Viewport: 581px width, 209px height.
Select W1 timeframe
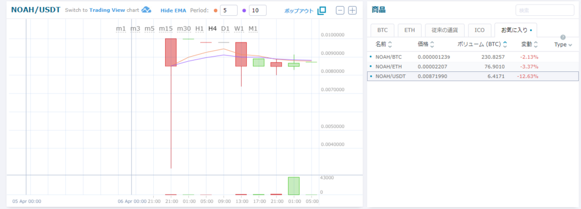tap(239, 28)
